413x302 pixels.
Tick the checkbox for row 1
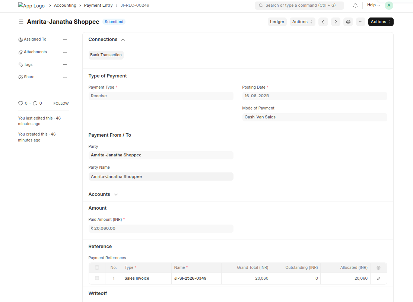pos(97,278)
